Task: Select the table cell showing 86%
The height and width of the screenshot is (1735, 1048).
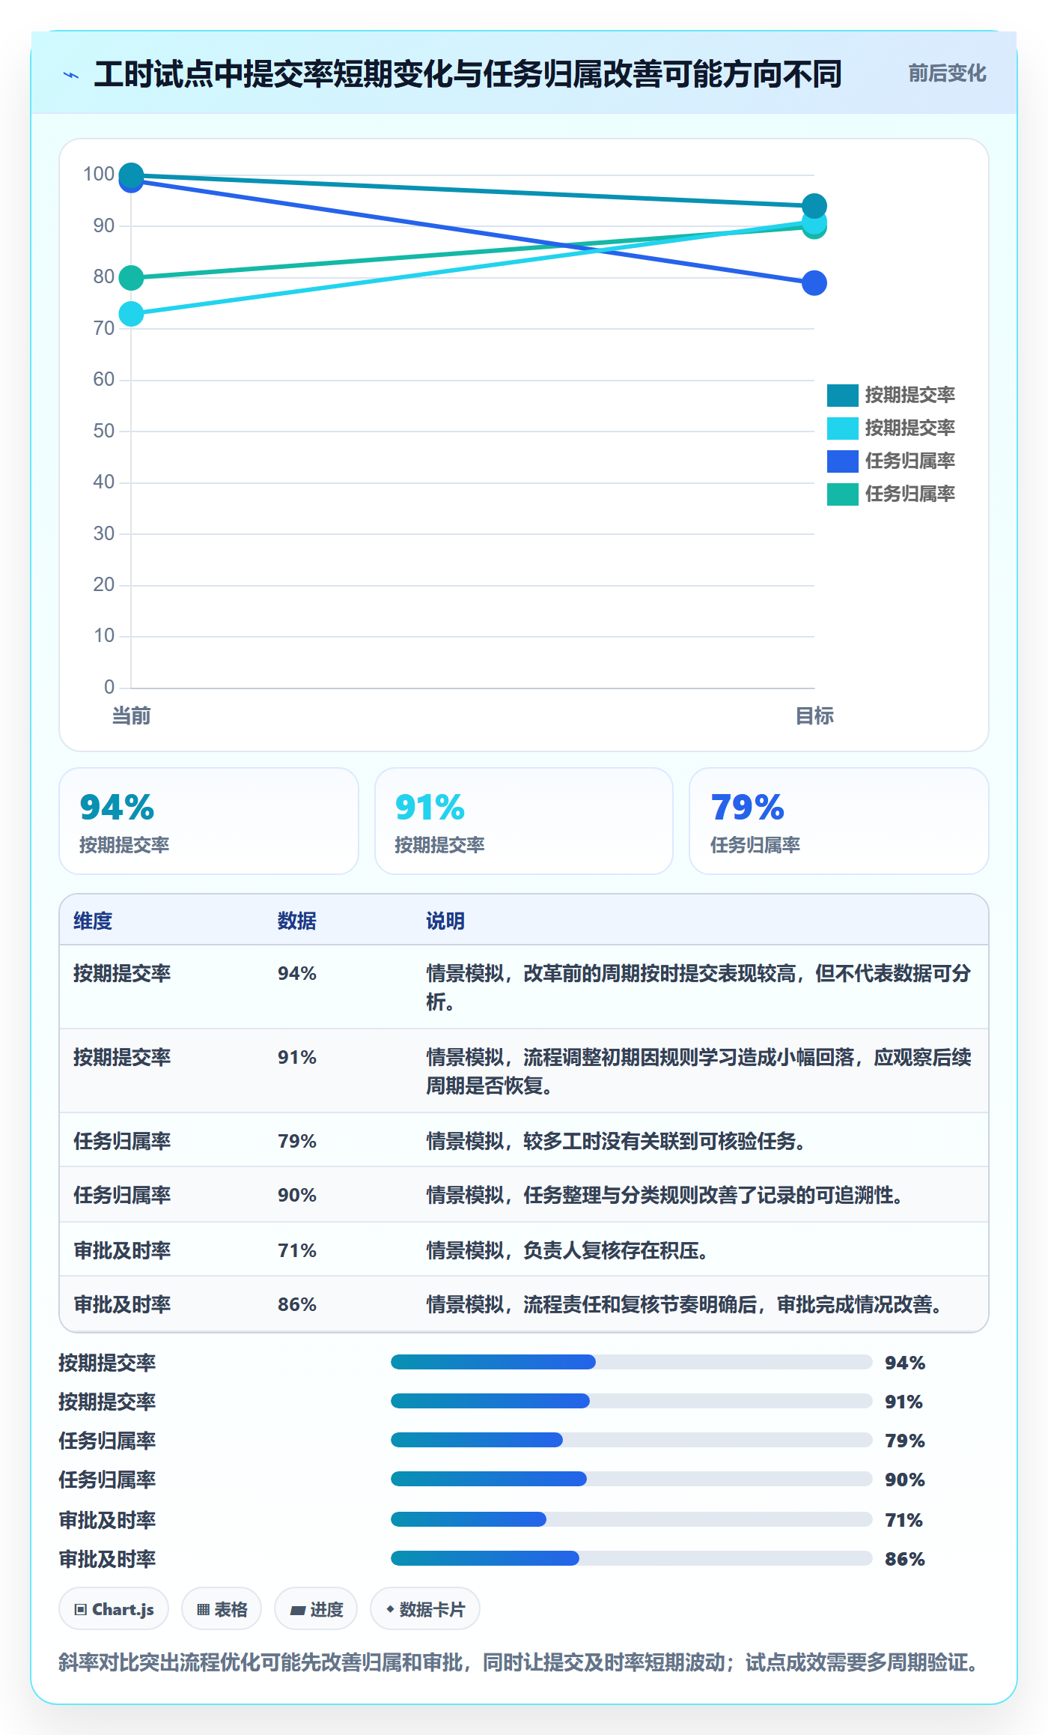Action: click(x=297, y=1304)
